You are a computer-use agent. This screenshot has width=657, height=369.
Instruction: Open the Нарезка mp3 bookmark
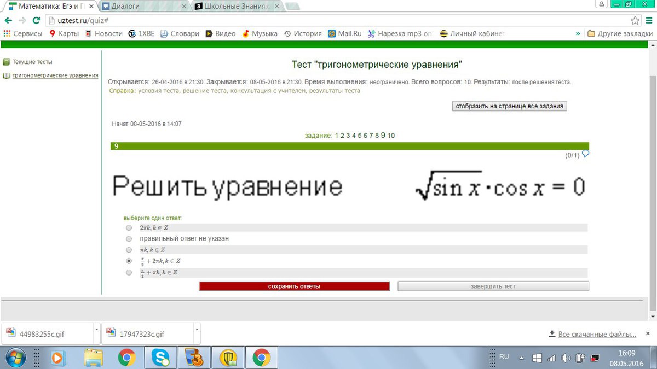(400, 33)
